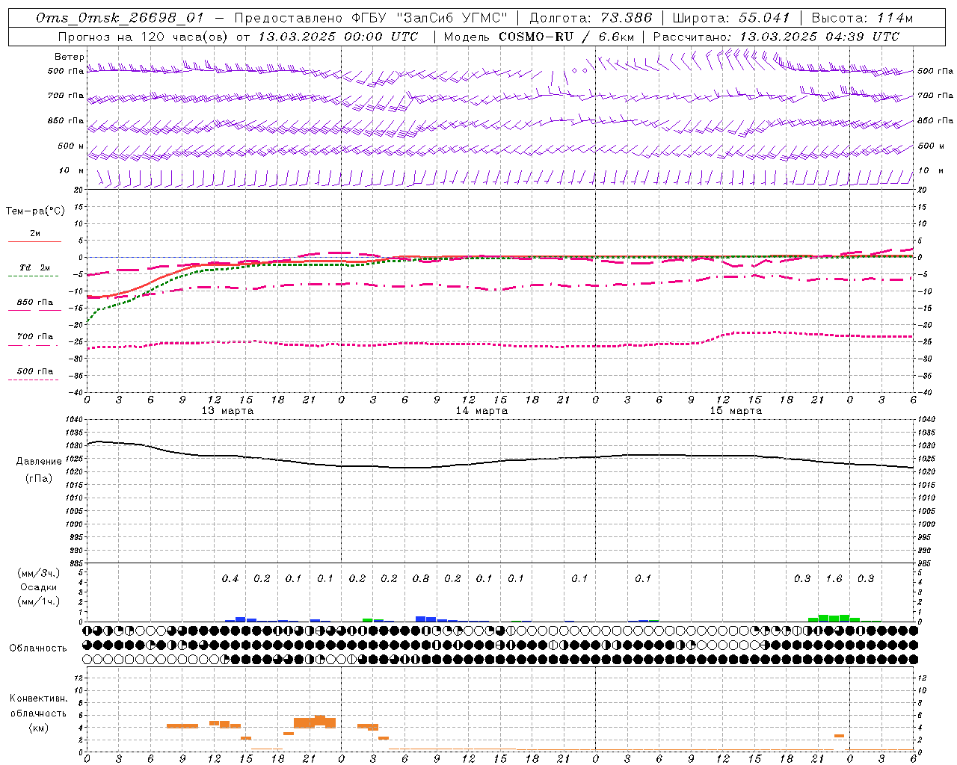Click the Тем-ра(°C) axis label
This screenshot has width=957, height=765.
click(x=35, y=211)
